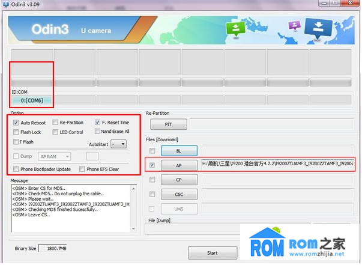
Task: Toggle the Auto Reboot checkbox
Action: [16, 123]
